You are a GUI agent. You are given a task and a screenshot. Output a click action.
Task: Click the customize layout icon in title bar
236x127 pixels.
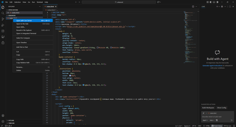pyautogui.click(x=208, y=2)
